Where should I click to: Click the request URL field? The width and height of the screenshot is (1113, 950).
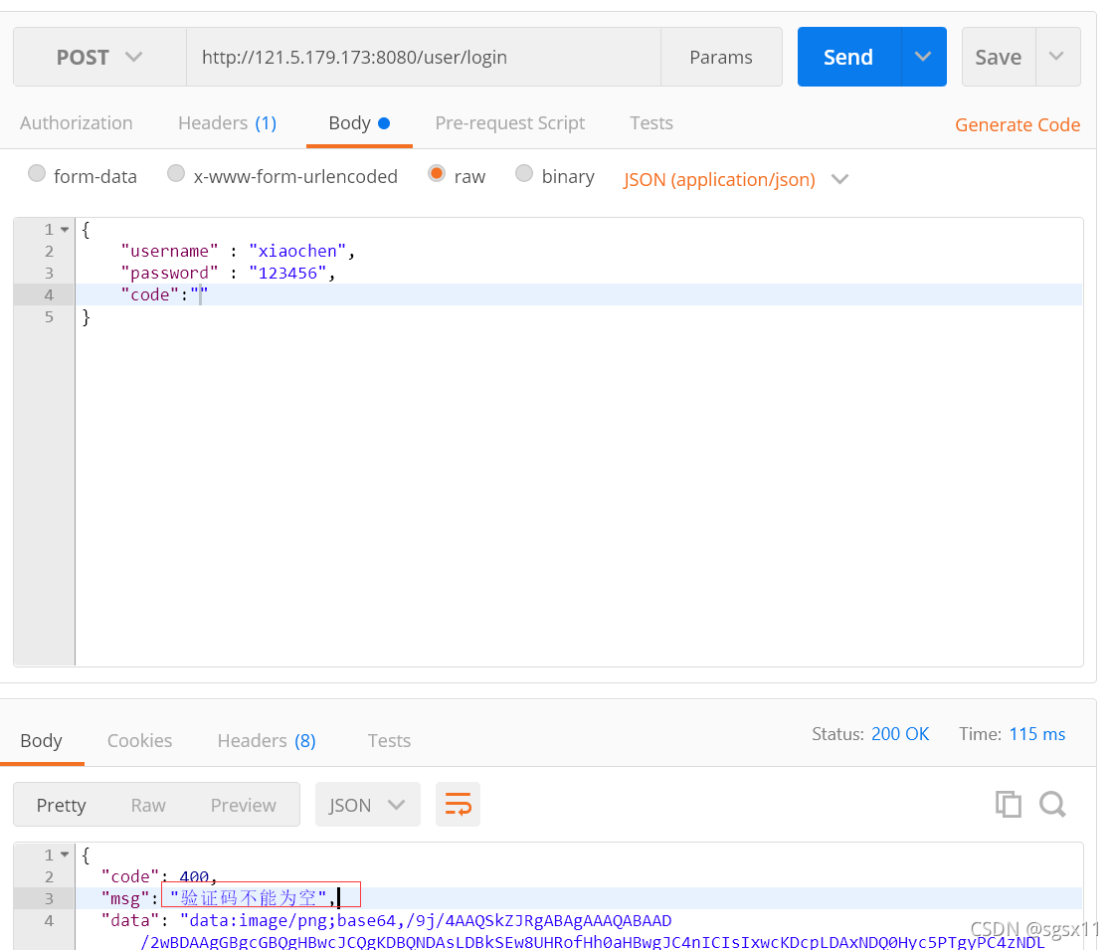pyautogui.click(x=423, y=57)
